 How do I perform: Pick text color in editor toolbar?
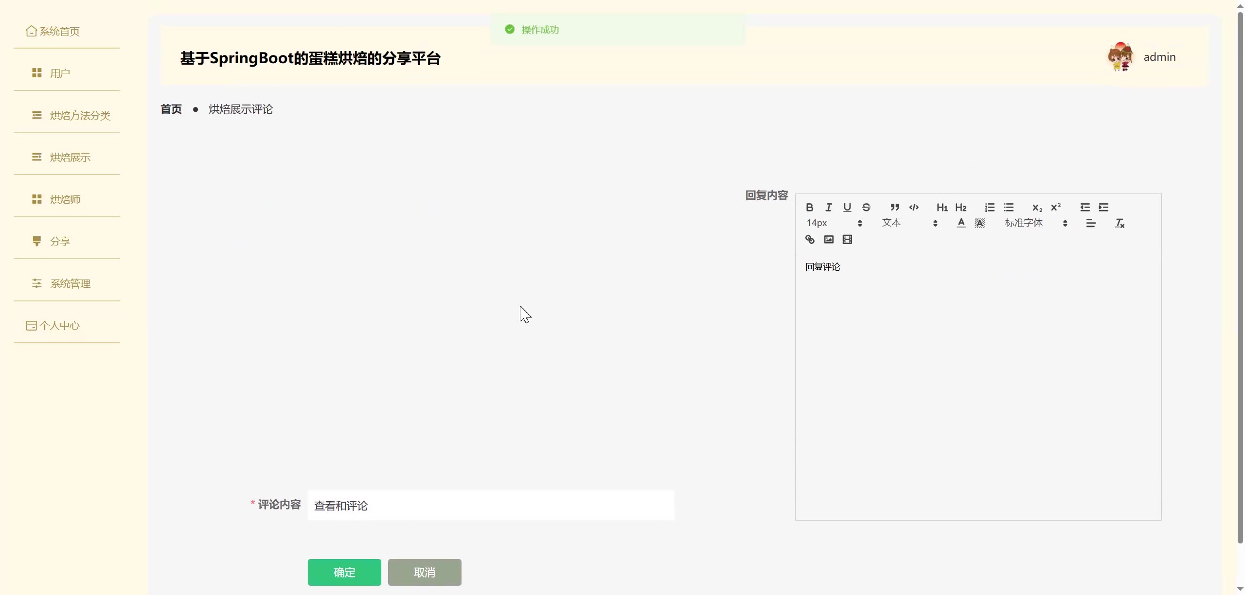[961, 223]
